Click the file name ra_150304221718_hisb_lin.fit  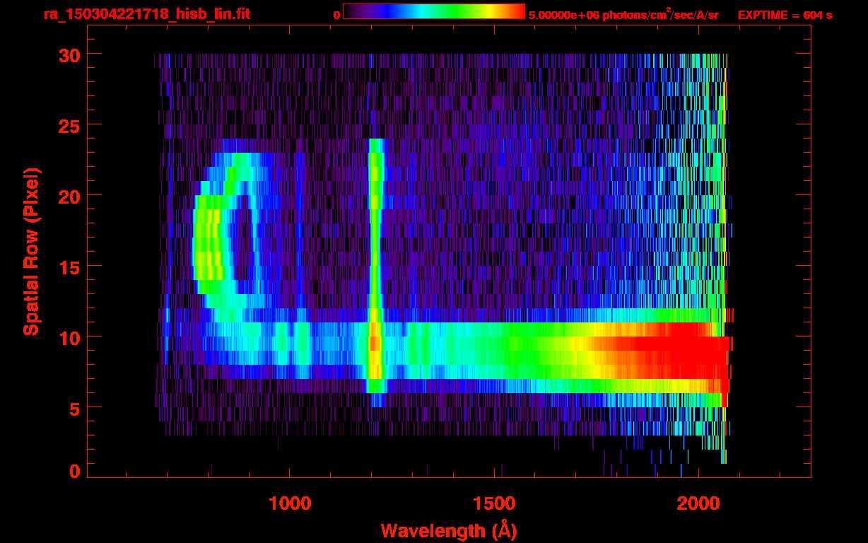pos(146,14)
